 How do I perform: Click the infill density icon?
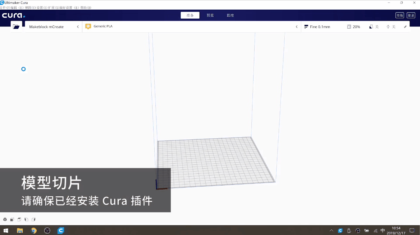click(x=349, y=27)
